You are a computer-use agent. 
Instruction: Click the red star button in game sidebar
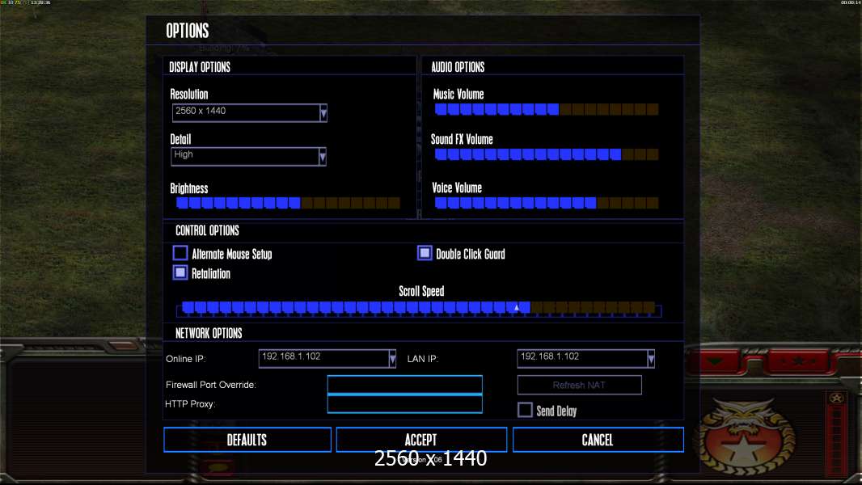click(x=798, y=361)
